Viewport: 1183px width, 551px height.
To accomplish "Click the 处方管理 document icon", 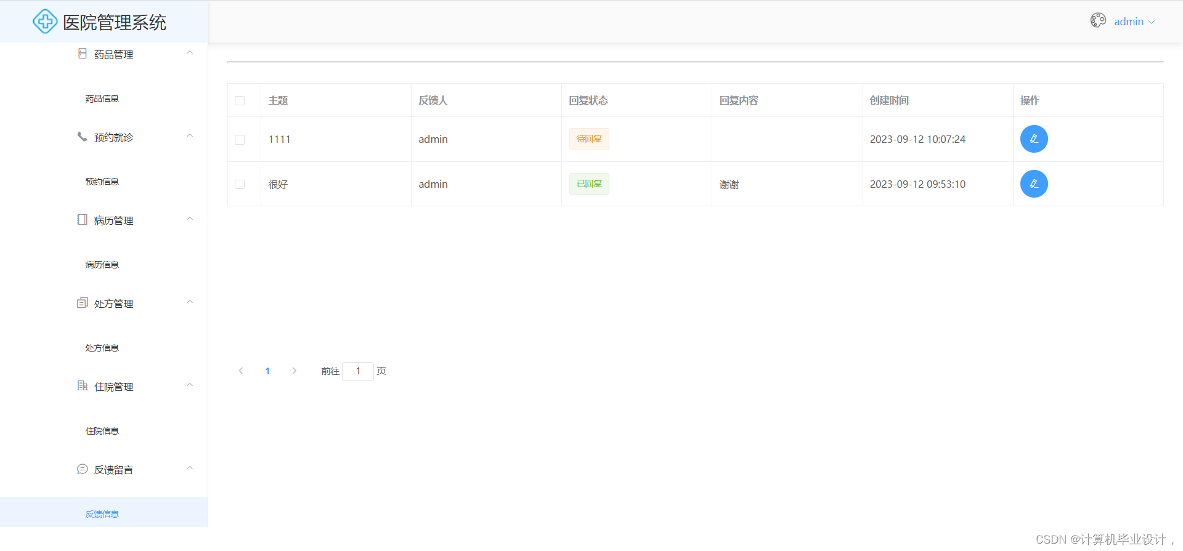I will 82,303.
